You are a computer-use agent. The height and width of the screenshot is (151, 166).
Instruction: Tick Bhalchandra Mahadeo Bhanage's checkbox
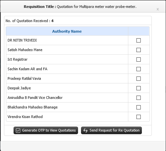pos(139,107)
